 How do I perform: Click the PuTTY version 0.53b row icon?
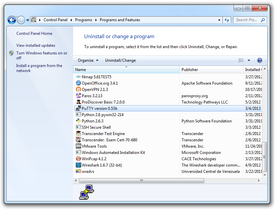(78, 108)
